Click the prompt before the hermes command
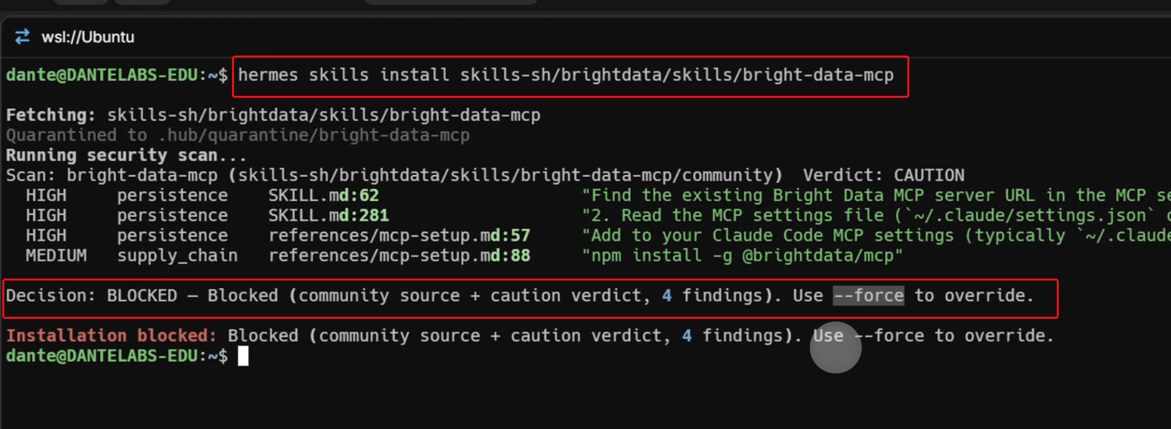The width and height of the screenshot is (1171, 429). (117, 75)
